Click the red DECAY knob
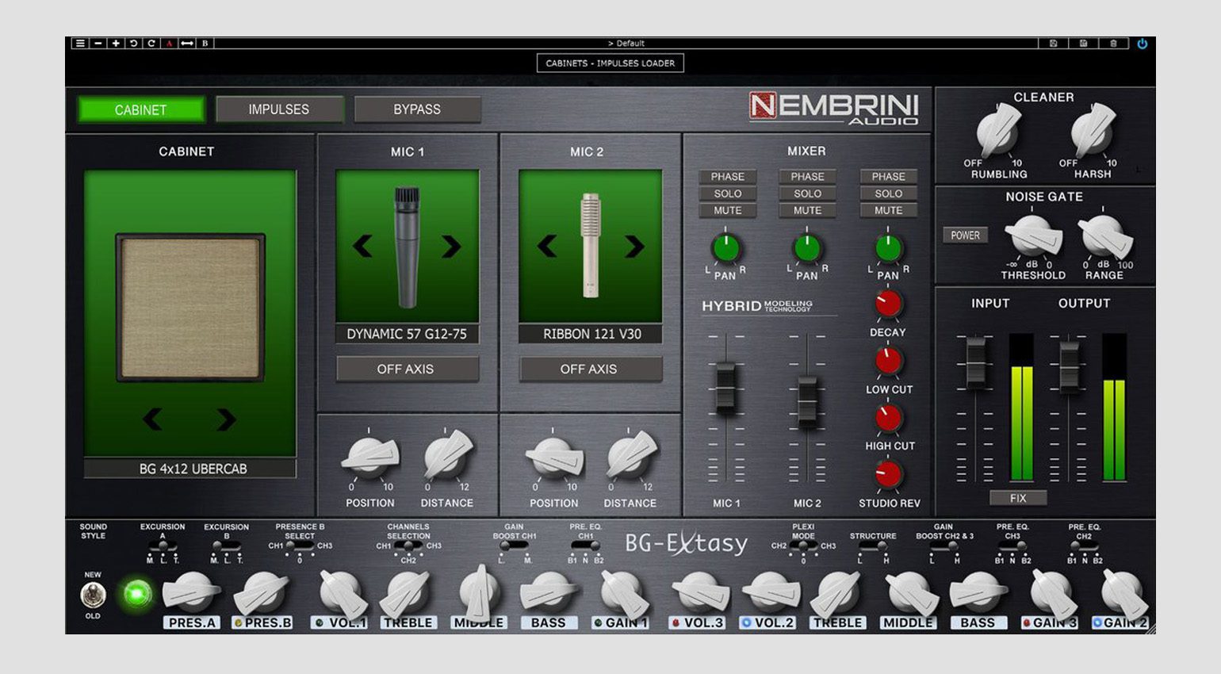The width and height of the screenshot is (1221, 674). (888, 304)
